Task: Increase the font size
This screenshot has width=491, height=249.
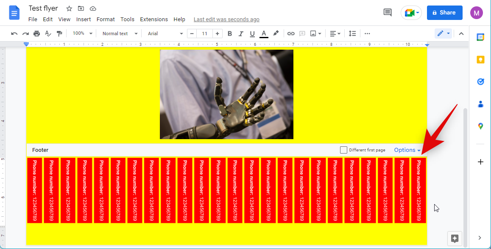Action: [217, 34]
